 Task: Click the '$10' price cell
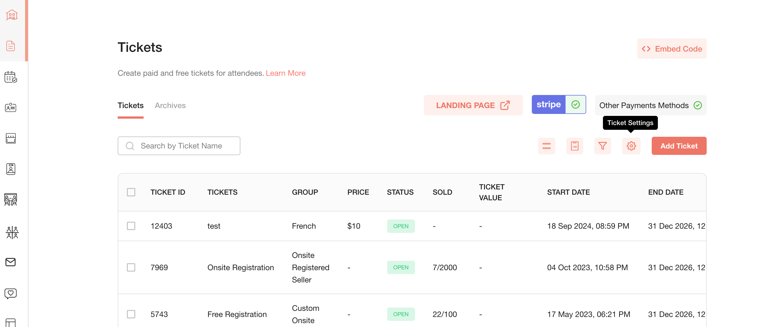click(x=354, y=226)
